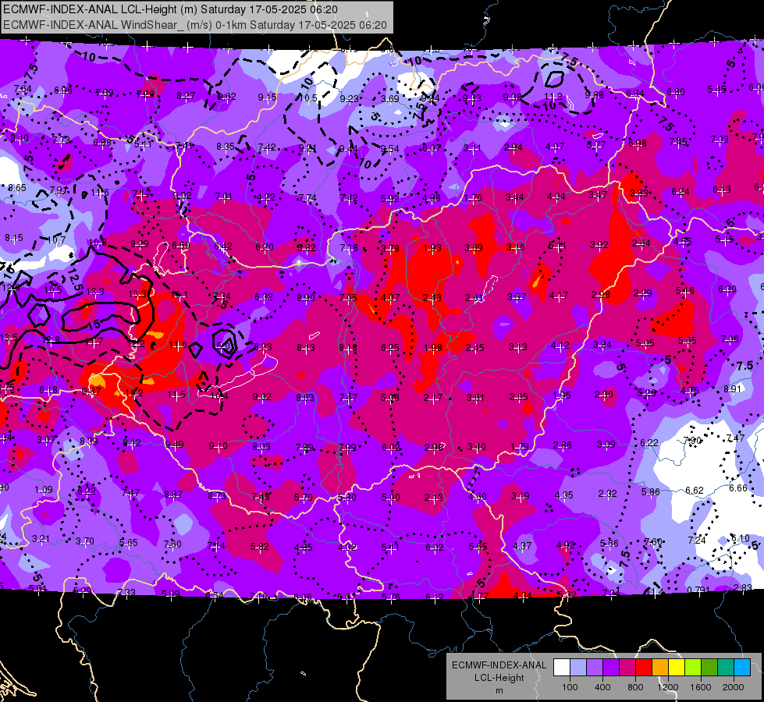
Task: Click the grid value 6.66
Action: pyautogui.click(x=737, y=487)
